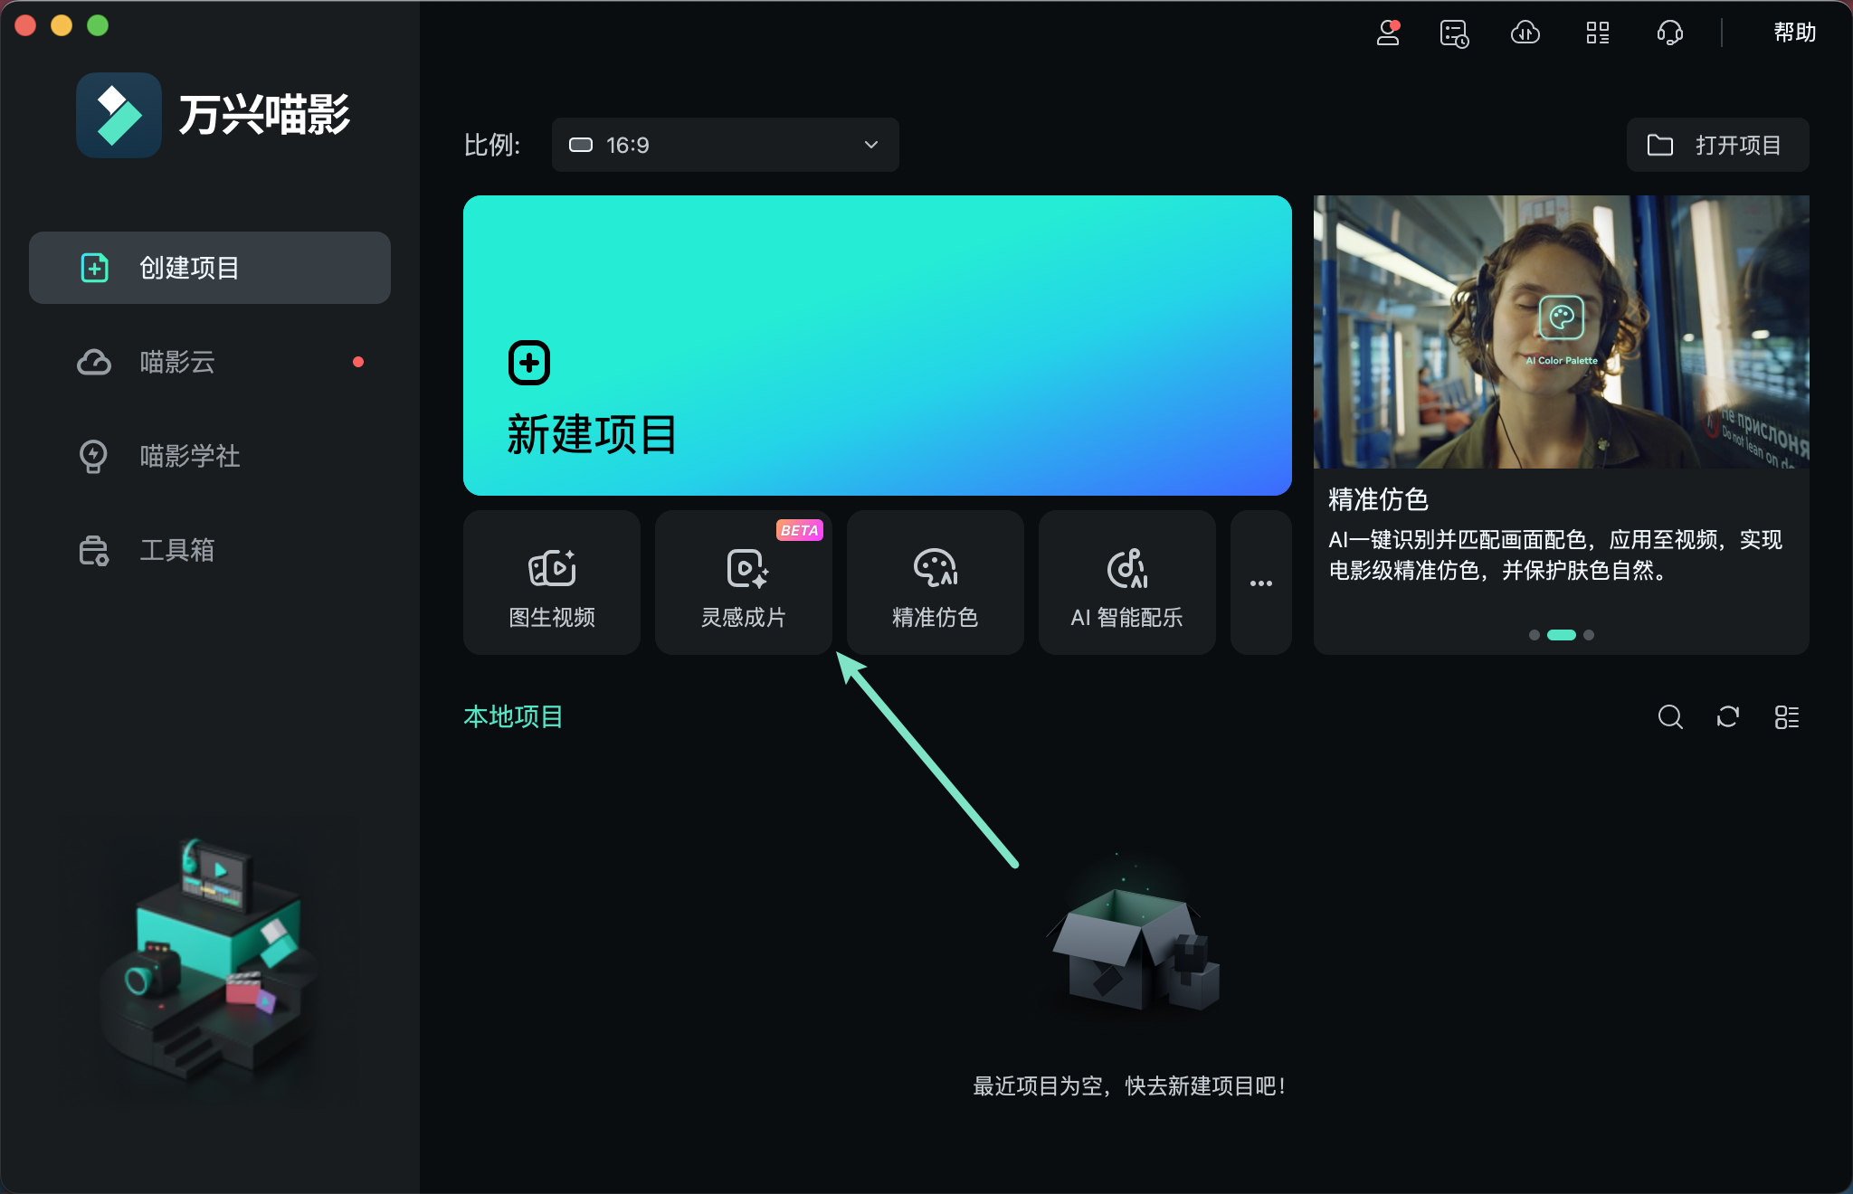Click the cloud transfer icon in top bar
1853x1194 pixels.
1525,33
